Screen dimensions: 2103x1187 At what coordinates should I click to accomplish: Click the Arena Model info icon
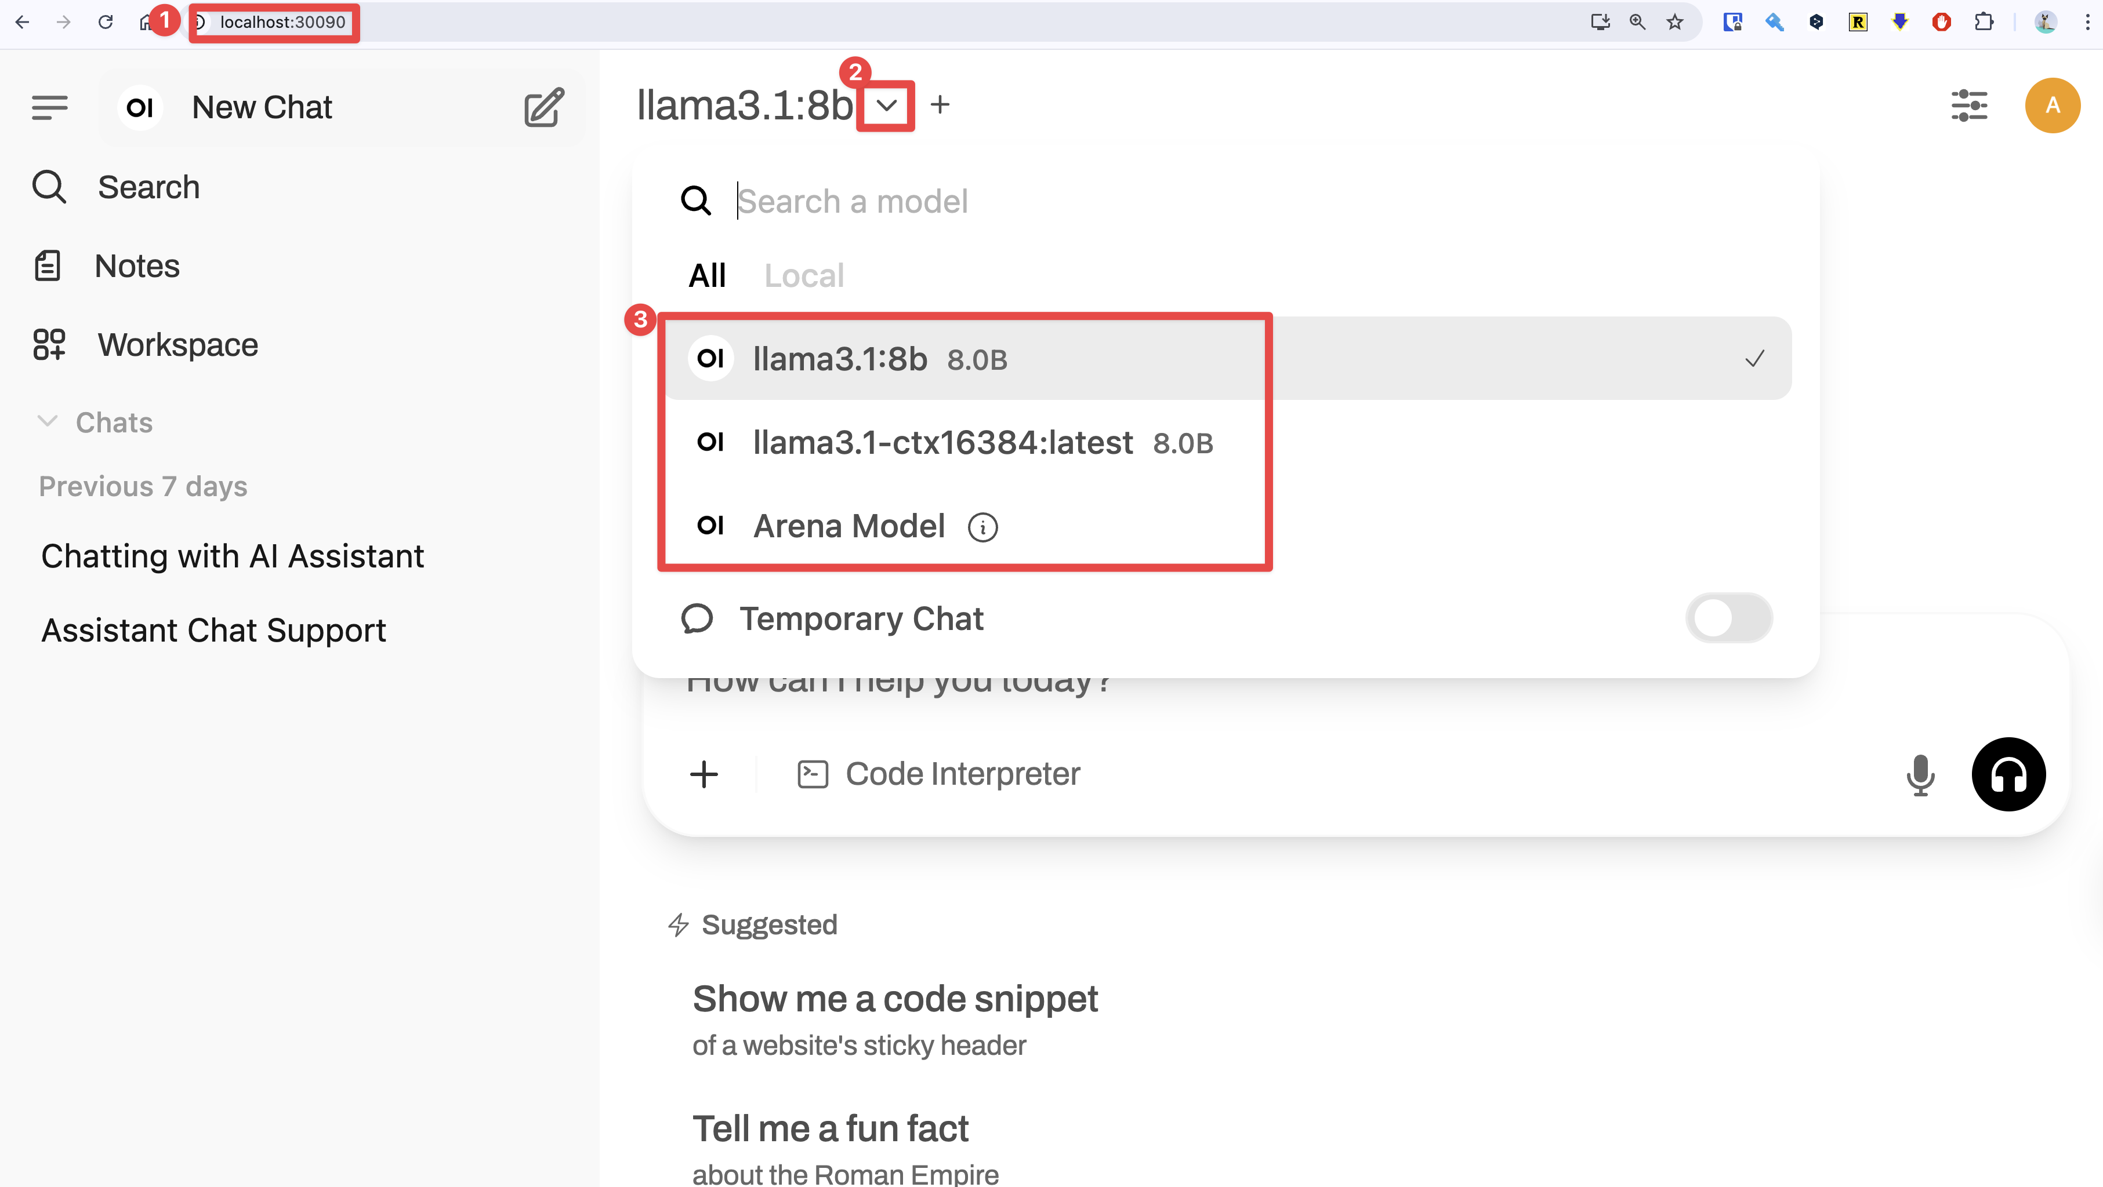tap(982, 528)
